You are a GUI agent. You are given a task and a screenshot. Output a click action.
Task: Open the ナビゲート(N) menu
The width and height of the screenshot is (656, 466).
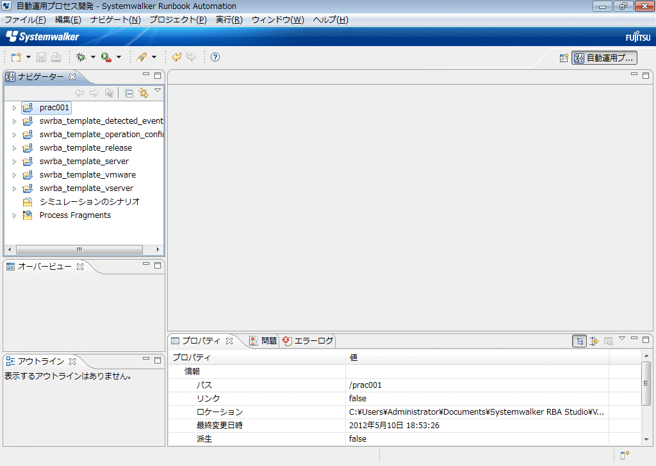click(115, 20)
